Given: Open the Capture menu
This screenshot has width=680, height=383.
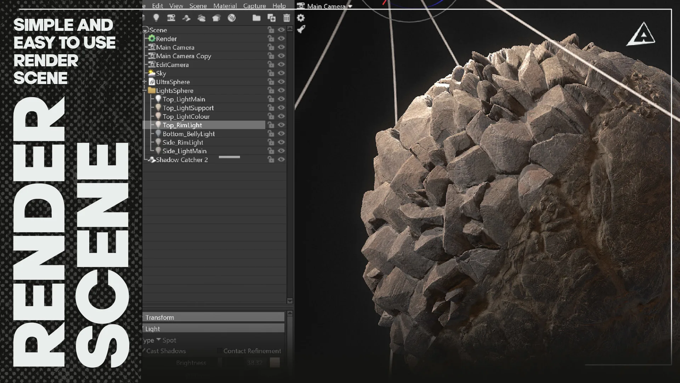Looking at the screenshot, I should [x=254, y=6].
